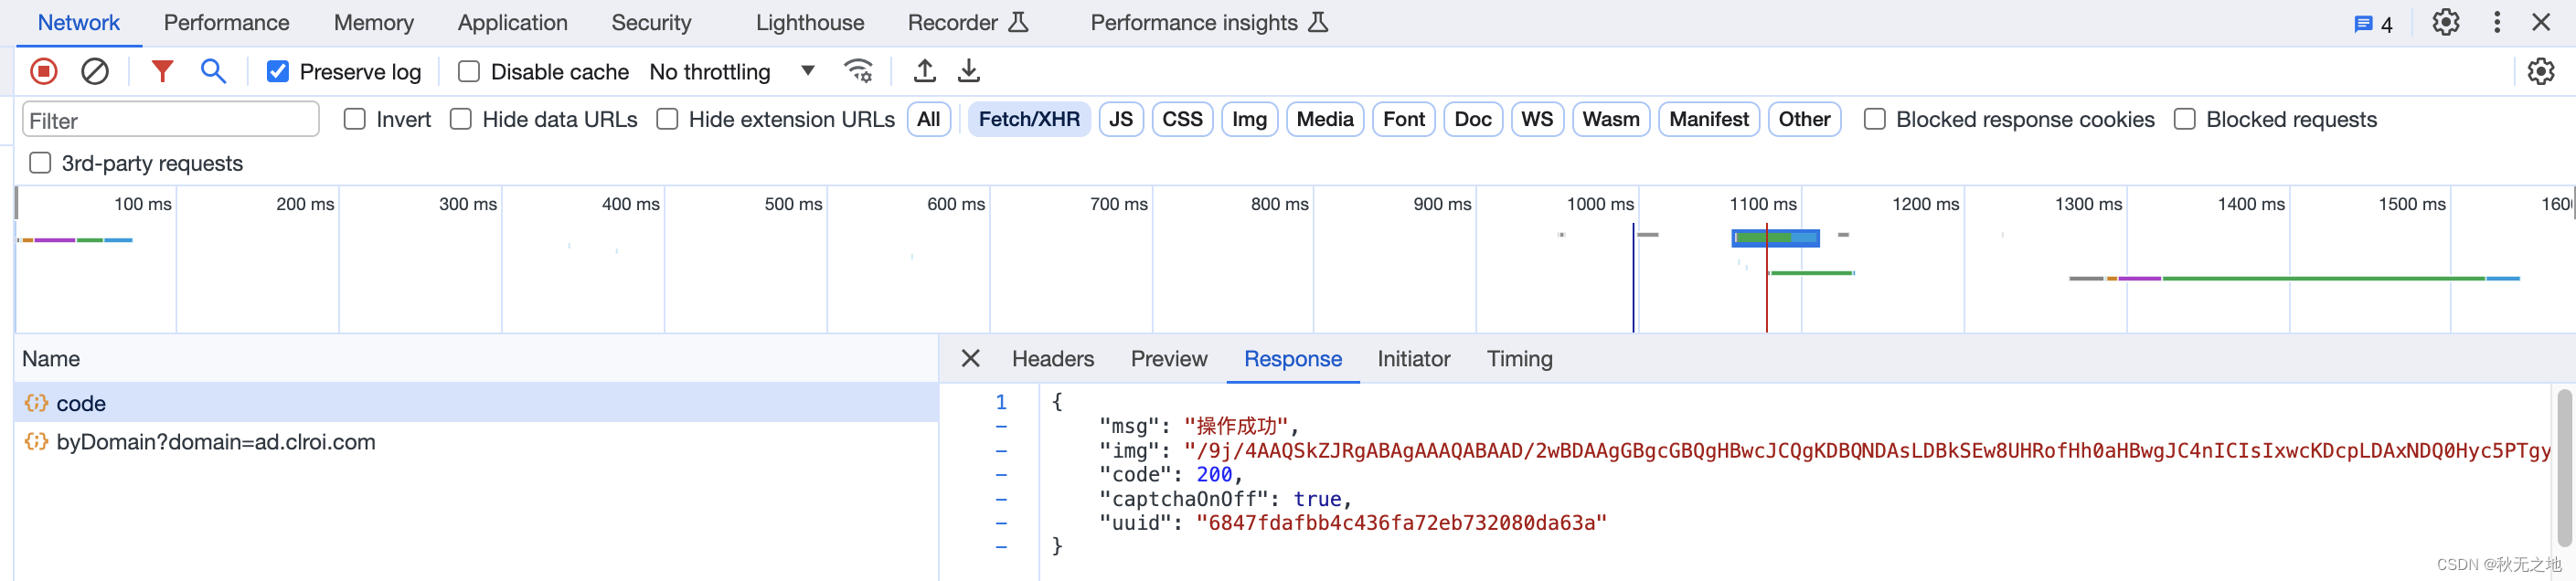Open network search magnifier
The height and width of the screenshot is (581, 2576).
213,71
